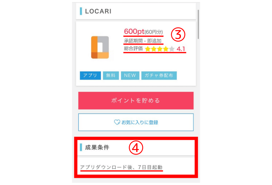Click the 600pt point value
272x185 pixels.
[x=134, y=31]
